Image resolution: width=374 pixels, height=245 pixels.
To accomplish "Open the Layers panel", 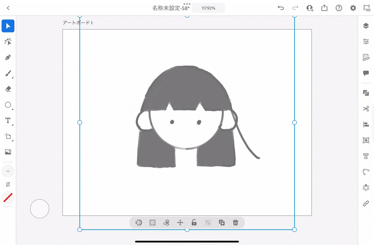I will [x=366, y=26].
